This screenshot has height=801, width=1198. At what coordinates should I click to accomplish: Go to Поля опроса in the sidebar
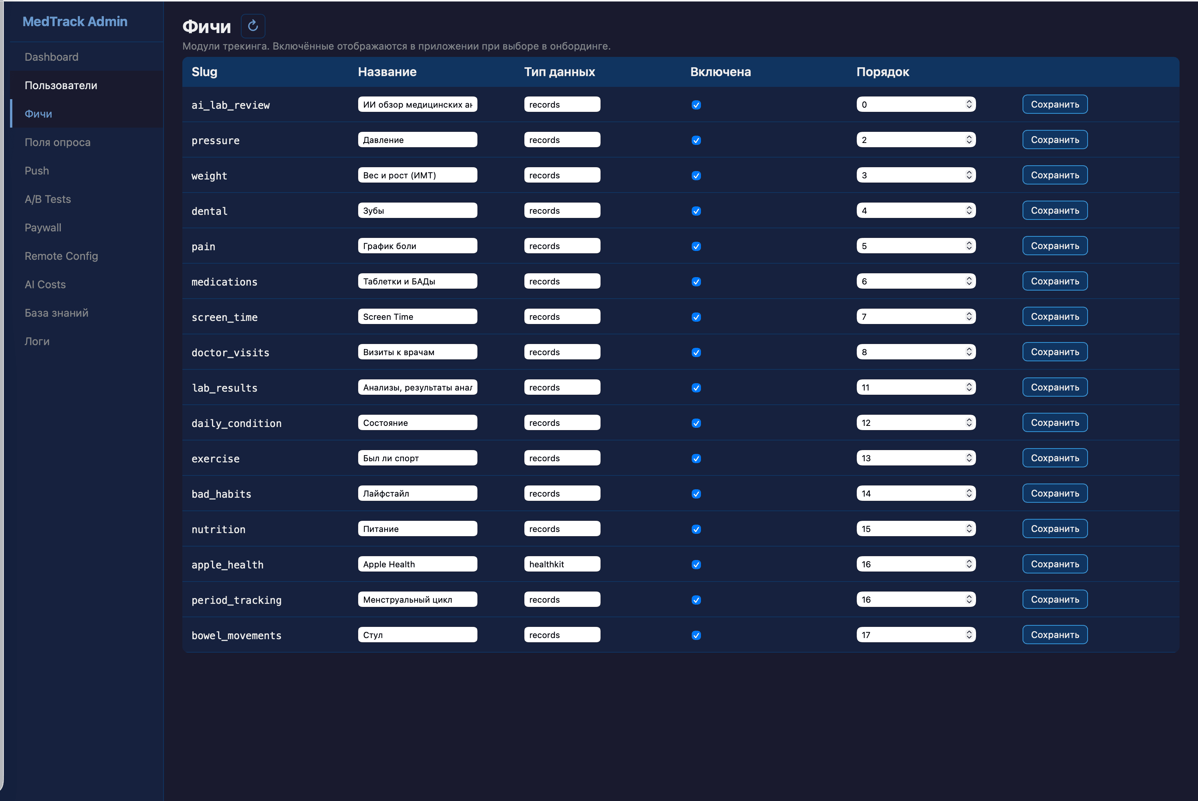(x=57, y=142)
